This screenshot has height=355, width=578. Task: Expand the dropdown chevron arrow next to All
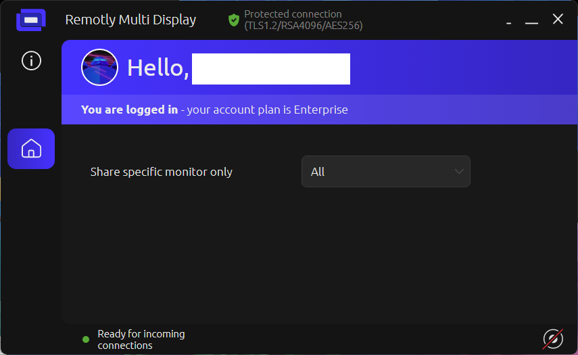(x=459, y=172)
